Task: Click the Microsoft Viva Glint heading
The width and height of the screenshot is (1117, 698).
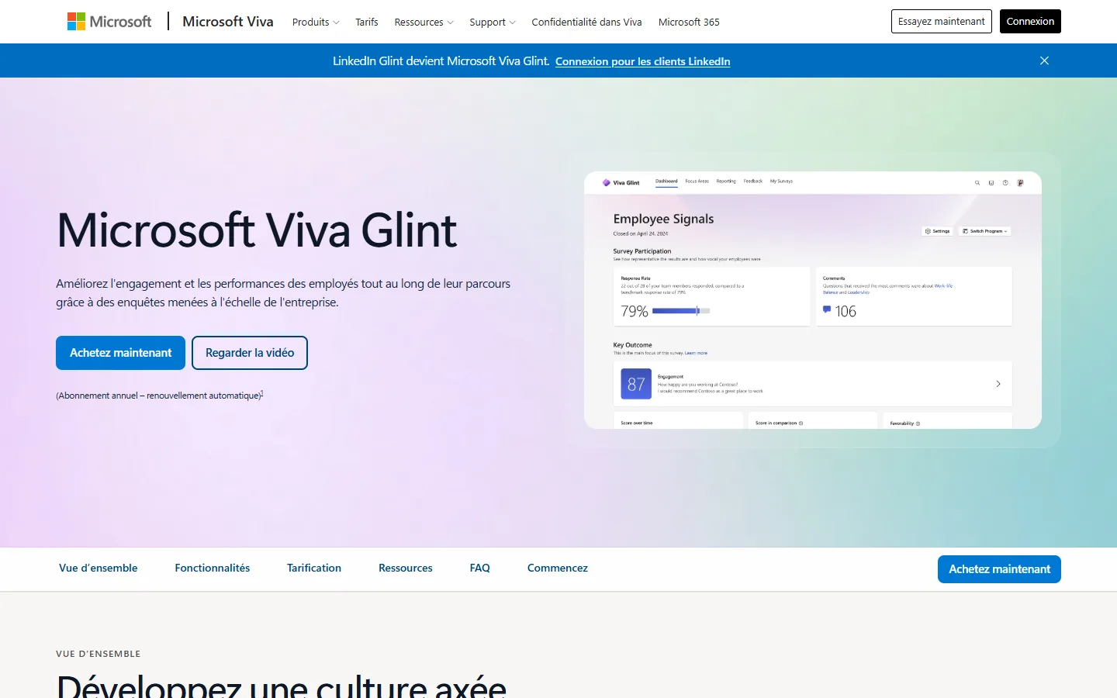Action: [x=257, y=230]
